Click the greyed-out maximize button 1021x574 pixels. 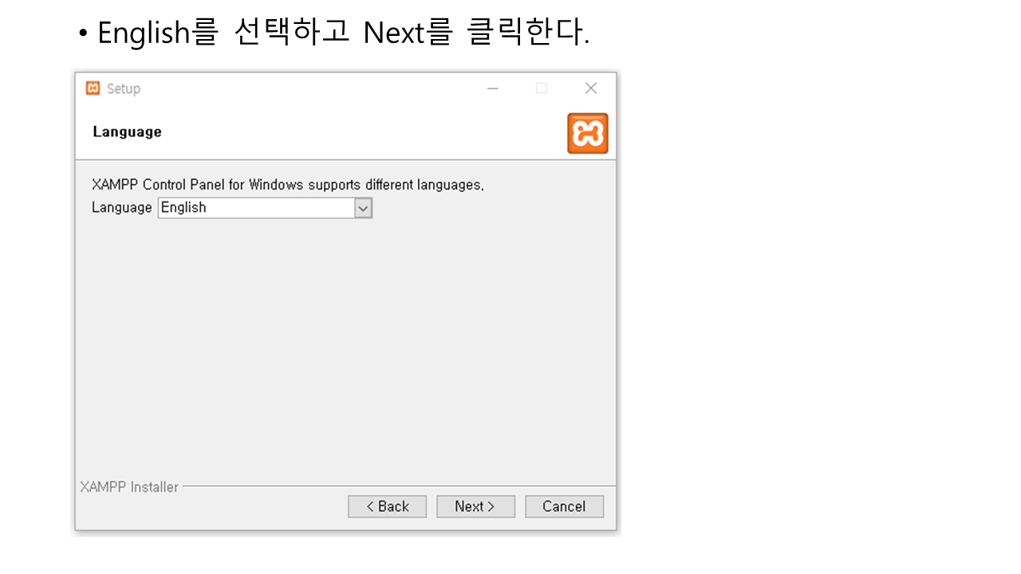click(x=542, y=88)
